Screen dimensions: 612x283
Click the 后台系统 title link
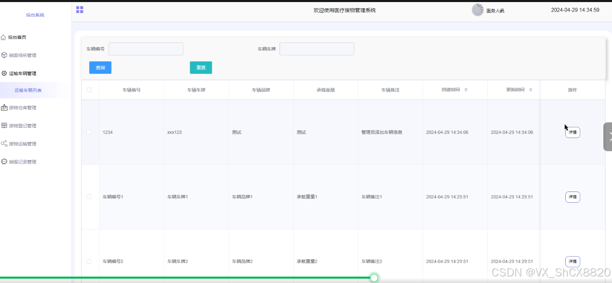(35, 15)
